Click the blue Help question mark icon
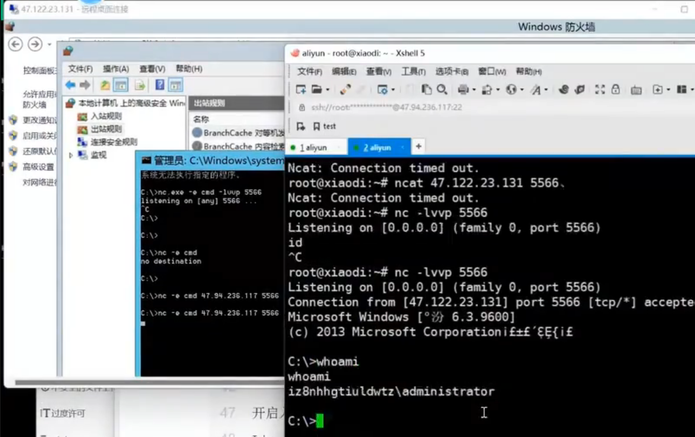The height and width of the screenshot is (437, 695). click(x=159, y=85)
